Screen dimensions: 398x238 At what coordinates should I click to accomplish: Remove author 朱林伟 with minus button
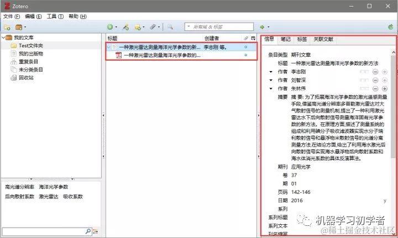[375, 89]
